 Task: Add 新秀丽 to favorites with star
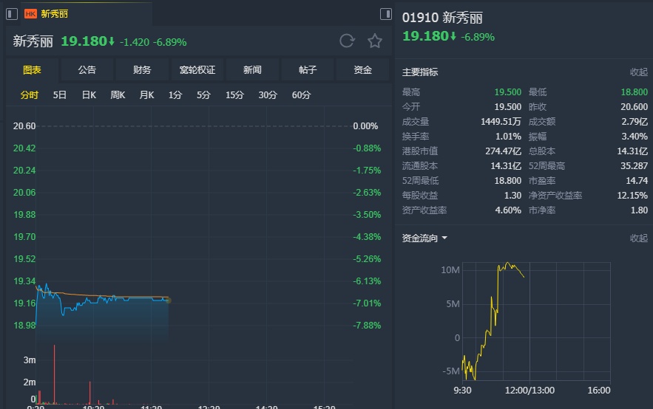coord(375,41)
